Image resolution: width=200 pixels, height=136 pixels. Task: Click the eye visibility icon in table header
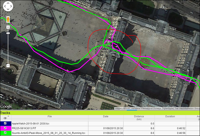[5, 118]
